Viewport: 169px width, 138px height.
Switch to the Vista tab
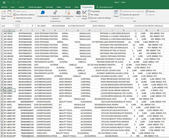pos(76,7)
